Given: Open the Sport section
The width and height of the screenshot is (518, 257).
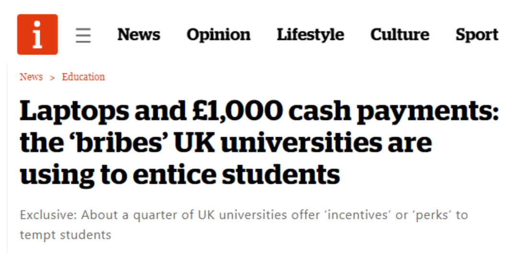Looking at the screenshot, I should click(x=477, y=35).
